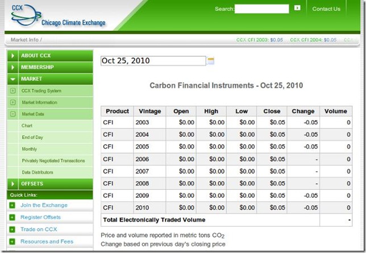Click the Search text field
The width and height of the screenshot is (366, 253).
point(261,9)
